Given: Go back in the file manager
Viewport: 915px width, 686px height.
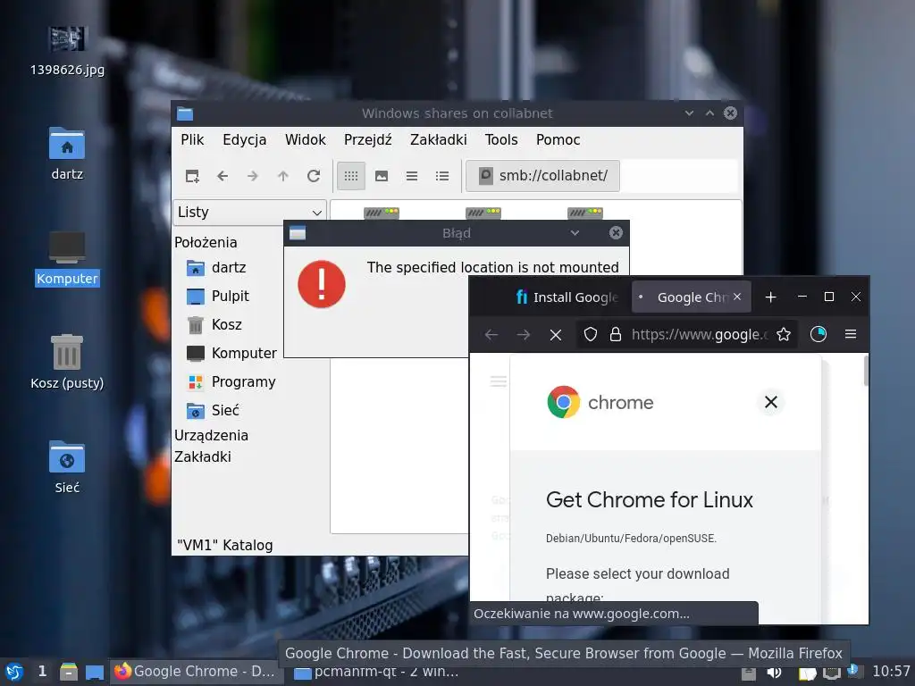Looking at the screenshot, I should click(222, 176).
